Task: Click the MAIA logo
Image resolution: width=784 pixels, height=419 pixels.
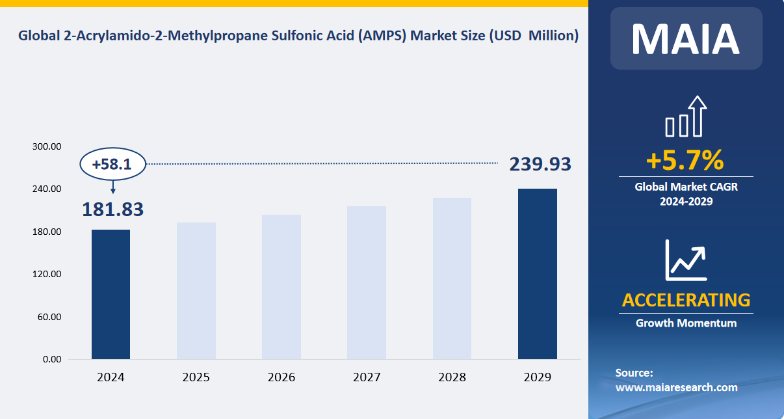Action: (686, 39)
